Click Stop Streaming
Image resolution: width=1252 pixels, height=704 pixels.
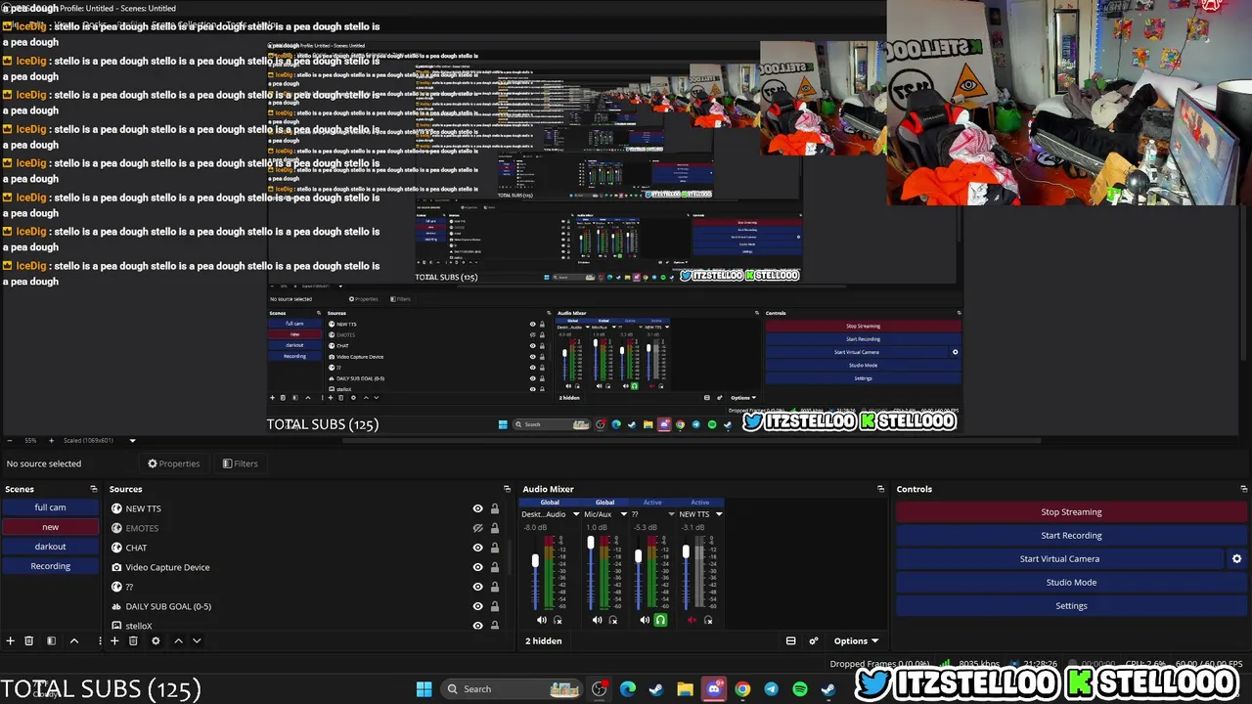(1071, 511)
